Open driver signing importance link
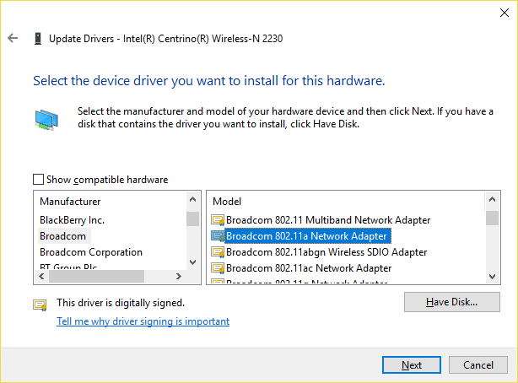Screen dimensions: 518x383 [x=143, y=321]
